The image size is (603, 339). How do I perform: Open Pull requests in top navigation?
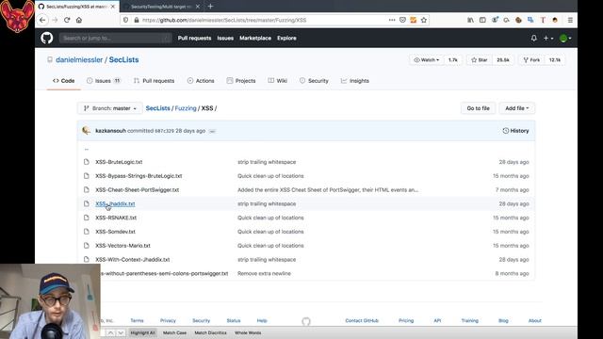pos(194,38)
